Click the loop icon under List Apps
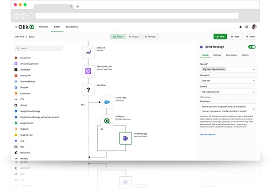 point(102,129)
